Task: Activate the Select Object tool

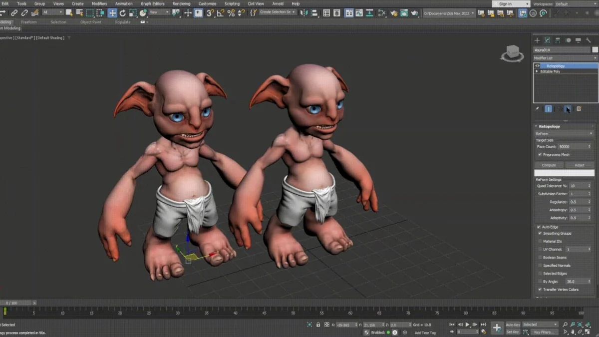Action: coord(69,12)
